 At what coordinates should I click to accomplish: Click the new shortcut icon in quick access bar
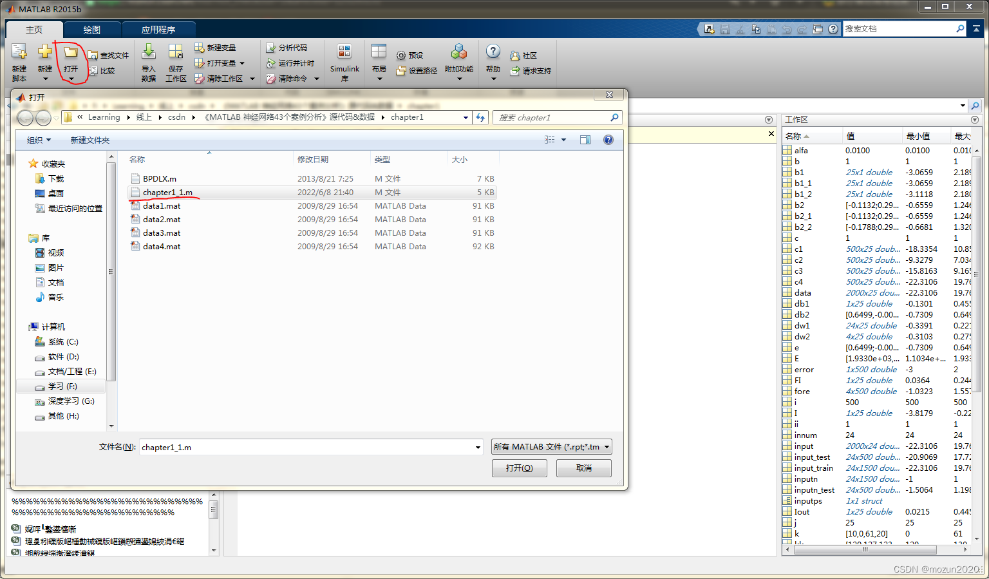[x=709, y=29]
